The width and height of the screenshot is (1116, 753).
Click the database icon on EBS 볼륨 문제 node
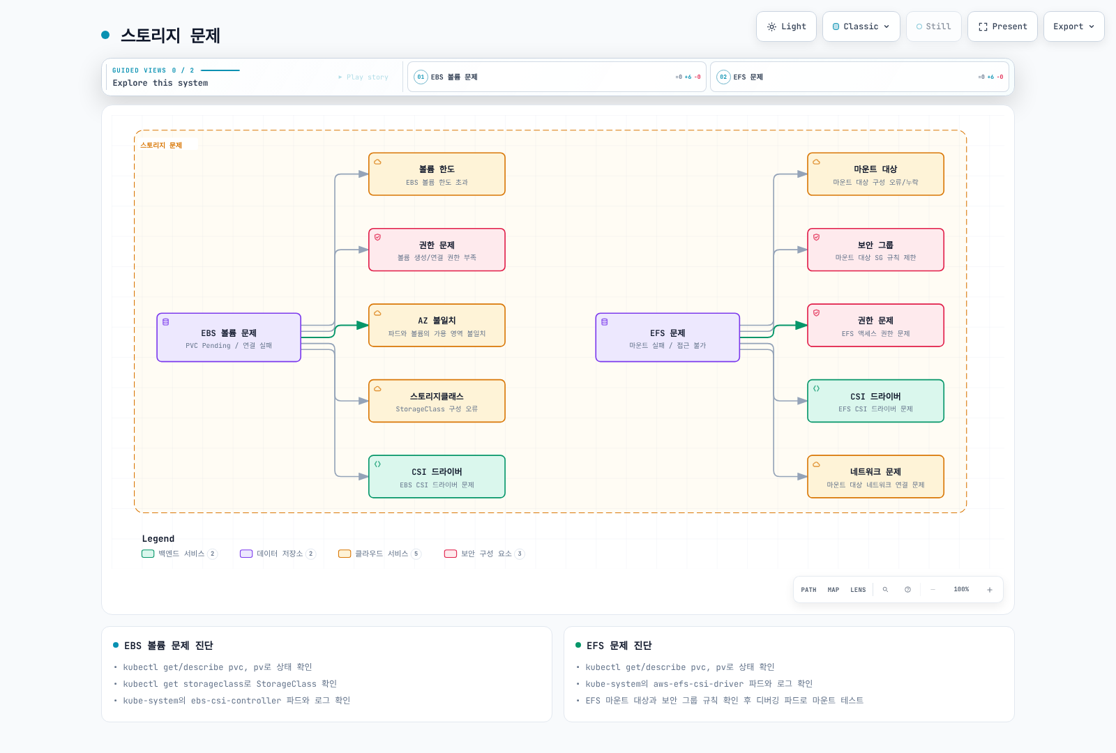[166, 322]
